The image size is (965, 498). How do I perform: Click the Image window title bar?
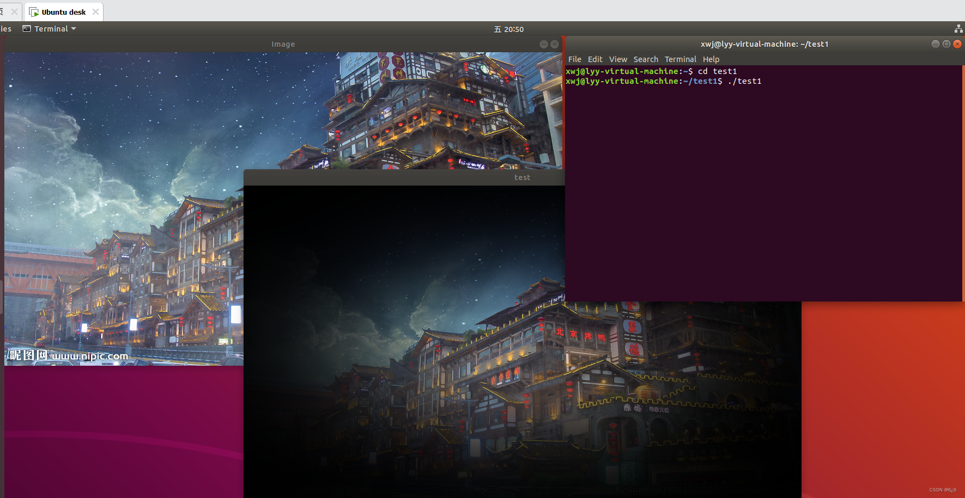tap(283, 44)
